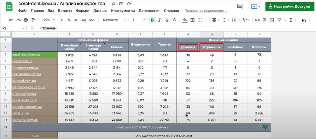The width and height of the screenshot is (316, 139).
Task: Open the Инструменты menu
Action: [x=123, y=11]
